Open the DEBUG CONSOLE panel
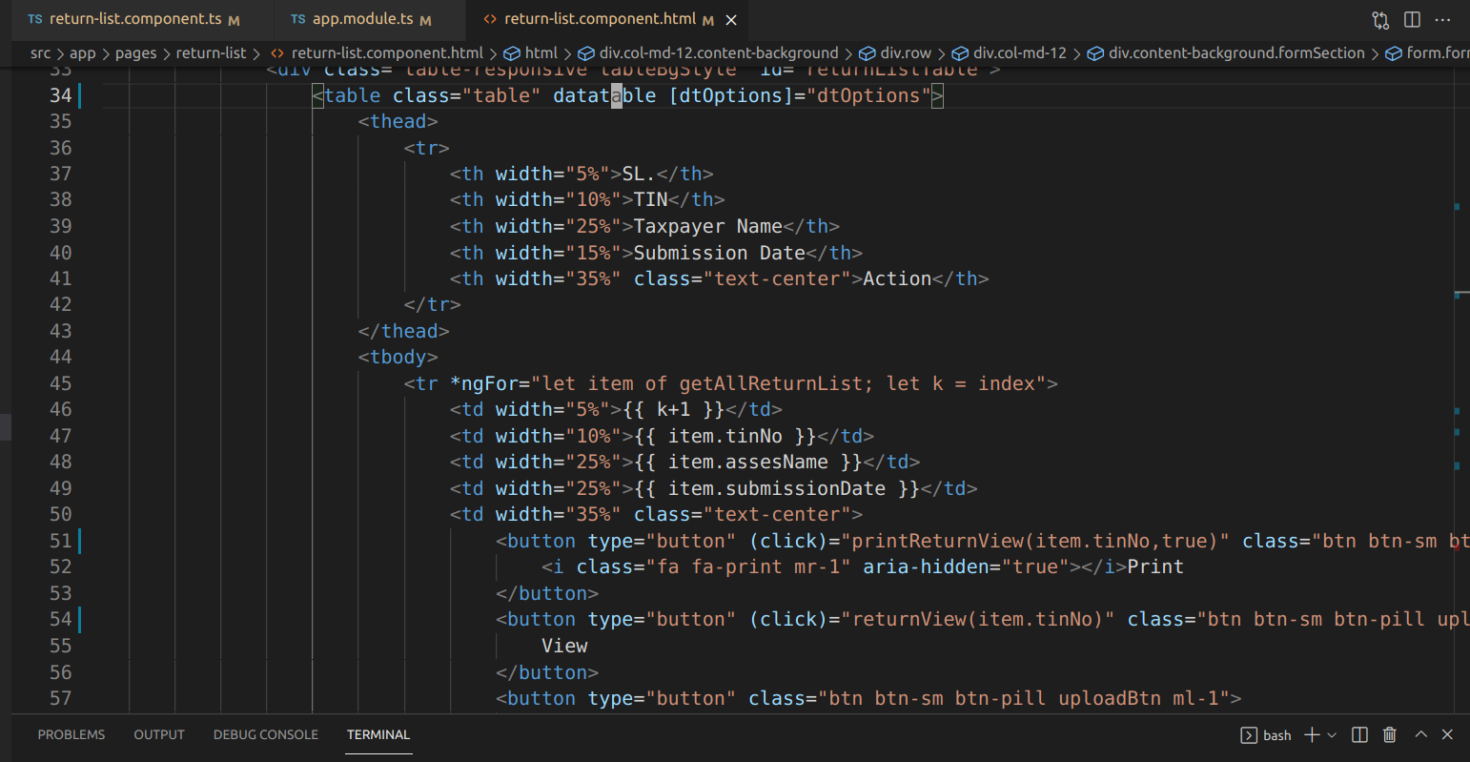 click(265, 734)
